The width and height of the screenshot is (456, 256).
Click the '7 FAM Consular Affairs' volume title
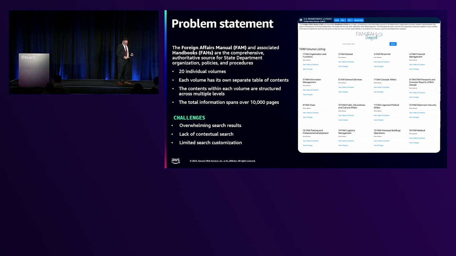385,80
